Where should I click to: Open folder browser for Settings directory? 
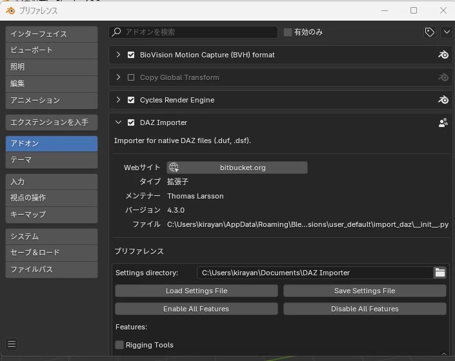point(440,273)
